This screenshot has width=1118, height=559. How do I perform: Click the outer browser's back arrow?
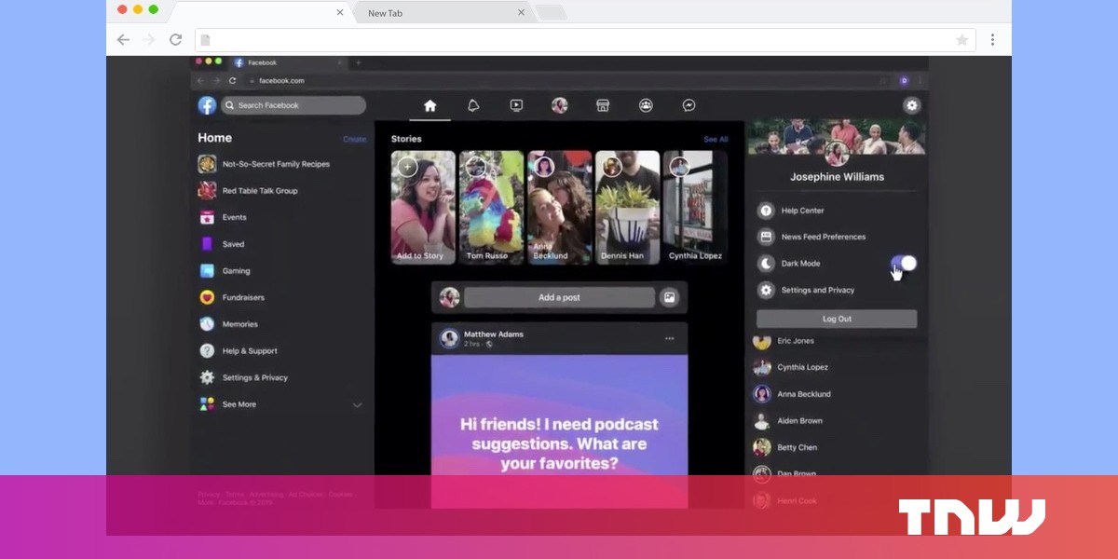pos(123,39)
